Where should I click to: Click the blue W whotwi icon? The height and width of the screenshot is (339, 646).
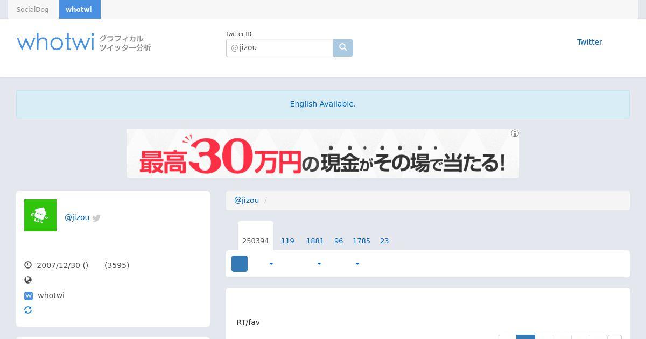point(29,295)
